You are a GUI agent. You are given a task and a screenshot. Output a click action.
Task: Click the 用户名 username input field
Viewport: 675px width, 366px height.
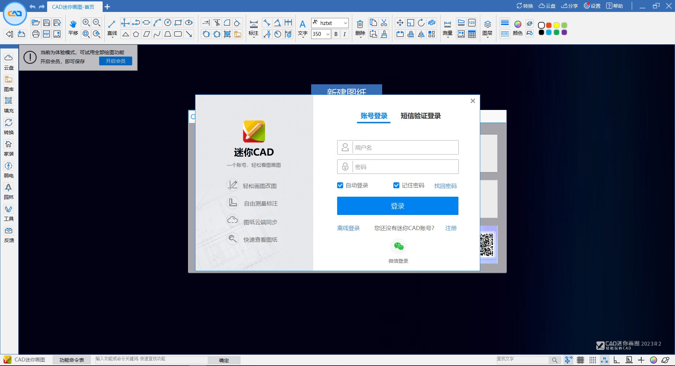tap(398, 147)
